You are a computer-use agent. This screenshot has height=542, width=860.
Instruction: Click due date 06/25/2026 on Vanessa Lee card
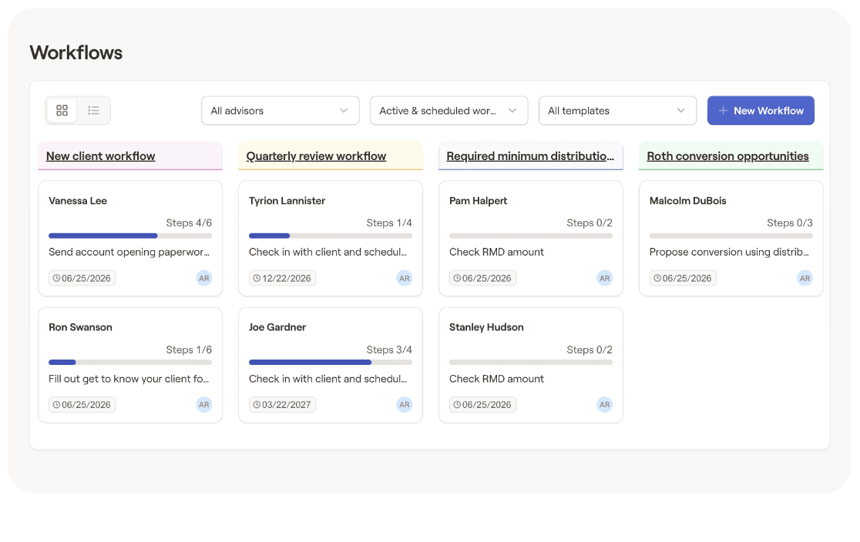click(82, 279)
